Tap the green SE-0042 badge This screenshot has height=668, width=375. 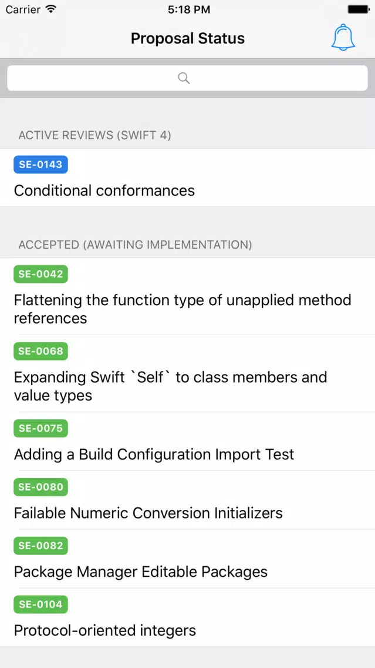coord(41,274)
